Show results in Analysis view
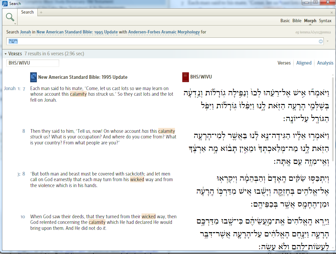The height and width of the screenshot is (254, 336). point(325,63)
